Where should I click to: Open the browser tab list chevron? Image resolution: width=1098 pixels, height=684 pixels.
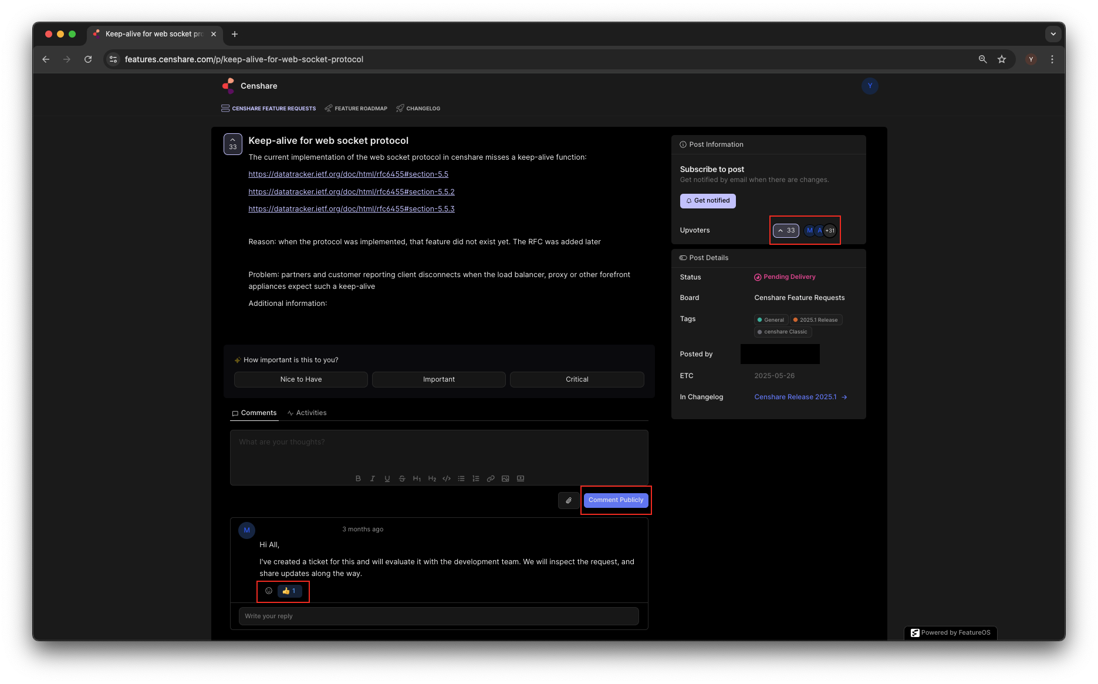[x=1053, y=34]
